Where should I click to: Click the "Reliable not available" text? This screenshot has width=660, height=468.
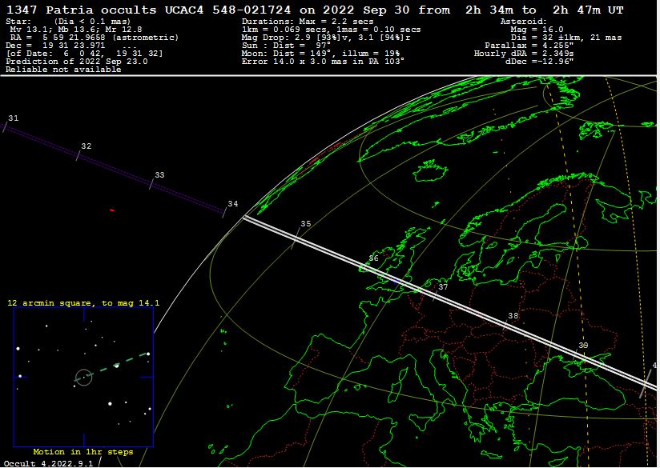[63, 70]
